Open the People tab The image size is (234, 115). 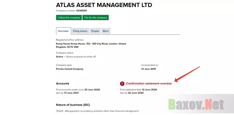[x=95, y=31]
